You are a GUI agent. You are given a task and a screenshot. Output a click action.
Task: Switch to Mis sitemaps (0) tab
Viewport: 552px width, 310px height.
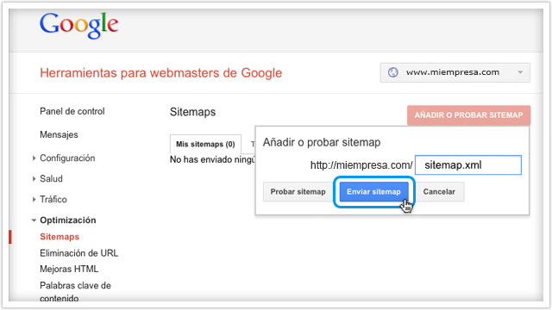[x=205, y=144]
